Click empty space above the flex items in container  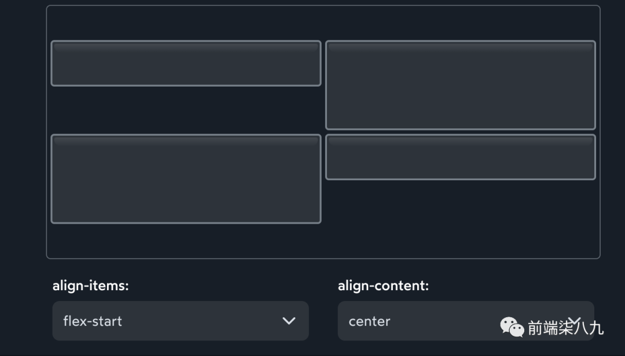(x=323, y=23)
